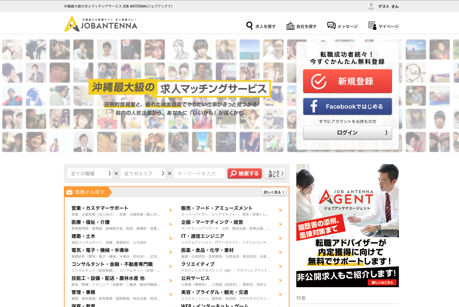Open the 全てのエリア dropdown
Screen dimensions: 459x307
143,174
